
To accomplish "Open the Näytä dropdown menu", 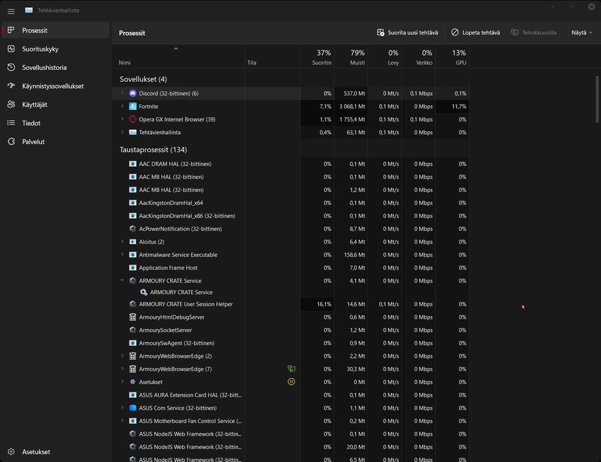I will pos(582,32).
